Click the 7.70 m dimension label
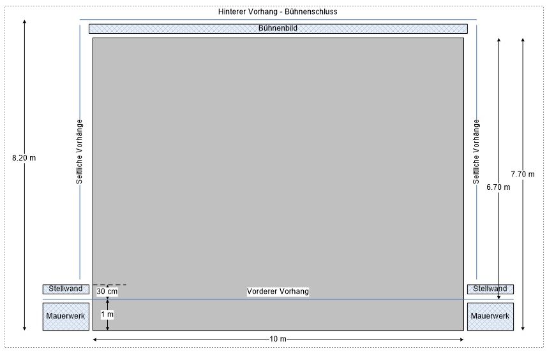Screen dimensions: 547x351 tap(523, 174)
